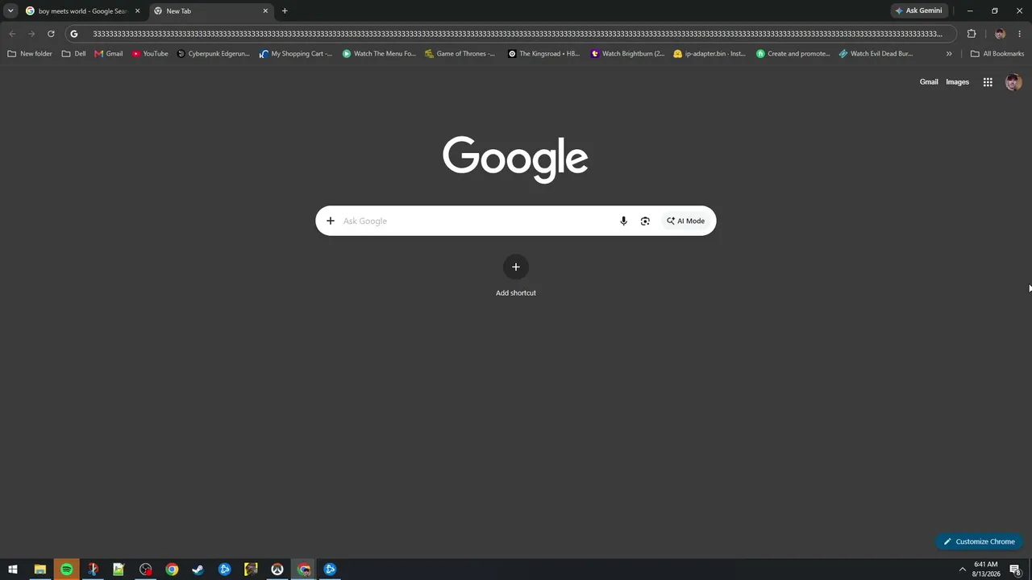Open The Kingsroad HBO bookmark
Screen dimensions: 1032x580
(x=544, y=54)
